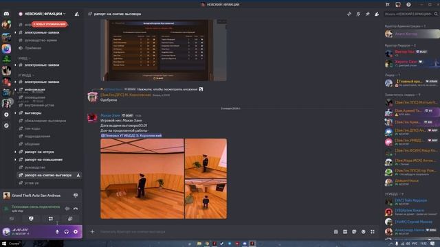Collapse the УГИБДД category
440x247 pixels.
26,75
